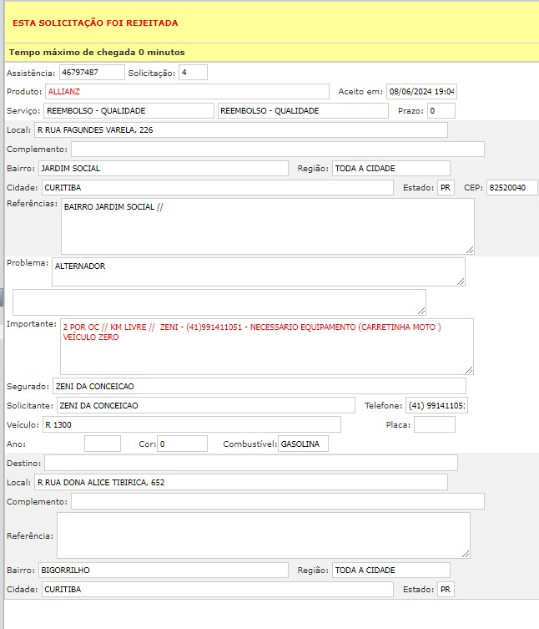The image size is (539, 629).
Task: Select the Produto field containing ALLIANZ
Action: [187, 91]
